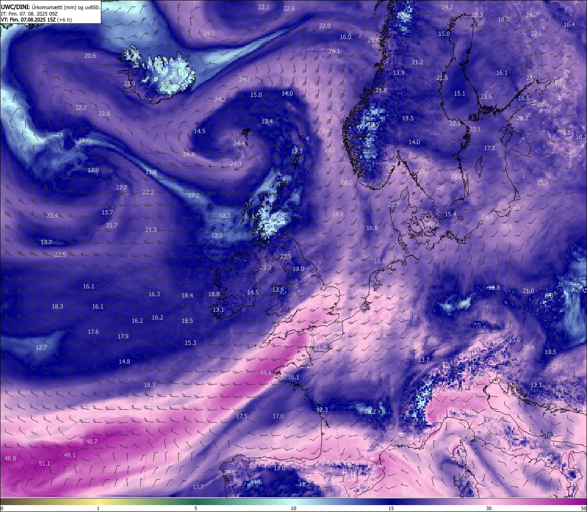The height and width of the screenshot is (512, 587).
Task: Click the 12.2 value label
Action: click(x=194, y=195)
